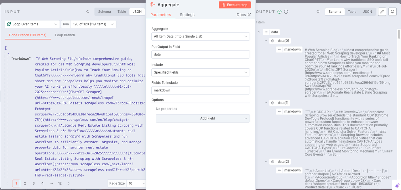Go to page 3 of input

(x=34, y=183)
